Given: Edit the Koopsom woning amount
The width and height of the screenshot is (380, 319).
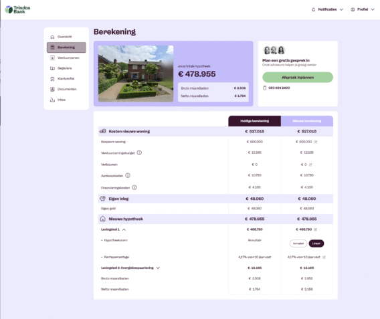Looking at the screenshot, I should (316, 142).
